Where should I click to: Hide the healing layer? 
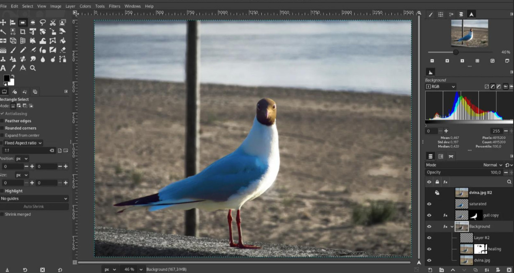click(429, 249)
